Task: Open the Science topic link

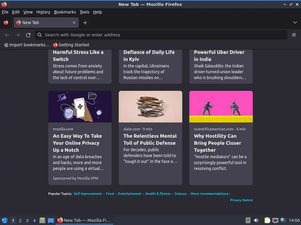Action: coord(180,194)
